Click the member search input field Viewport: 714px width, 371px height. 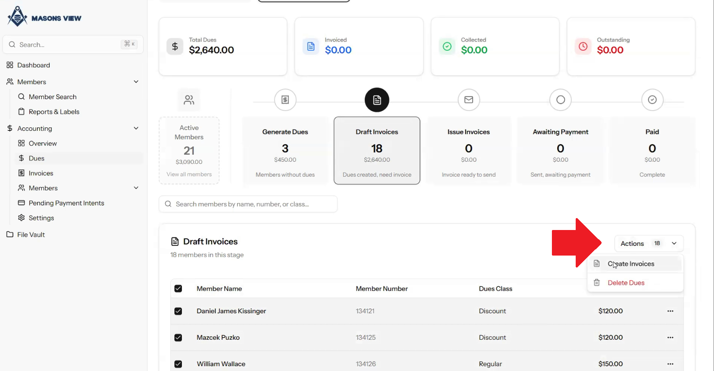tap(248, 204)
